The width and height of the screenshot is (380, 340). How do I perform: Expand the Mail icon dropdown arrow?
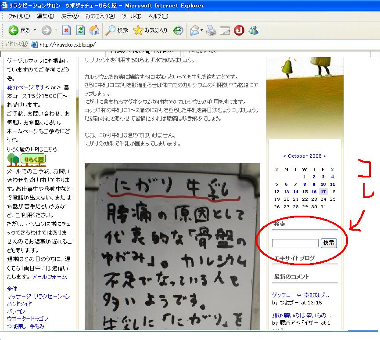202,30
